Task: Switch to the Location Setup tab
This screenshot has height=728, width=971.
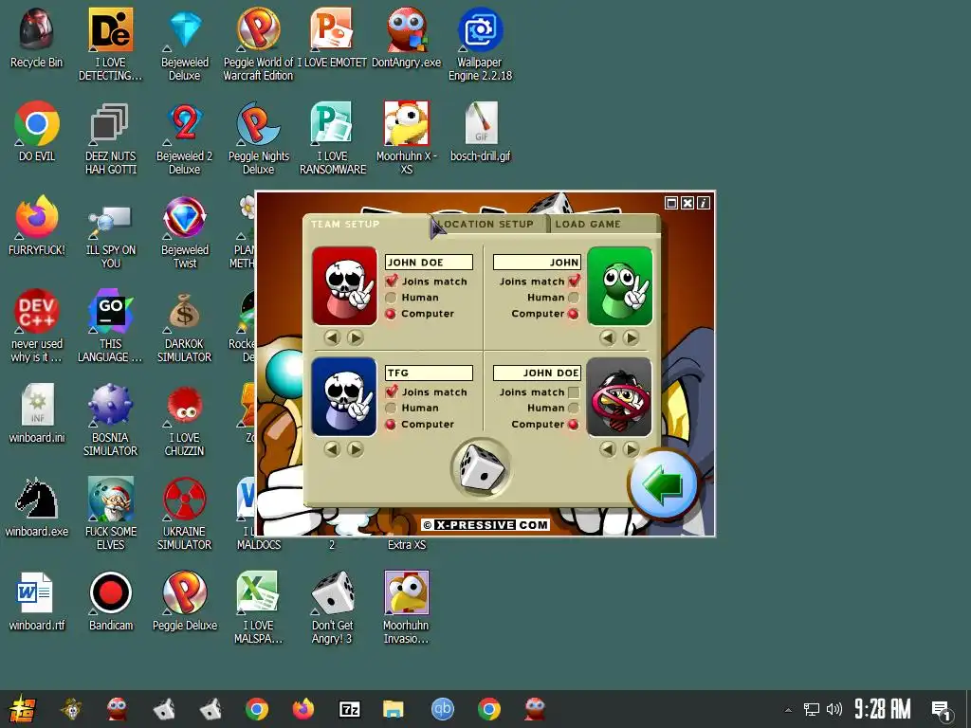Action: pyautogui.click(x=488, y=224)
